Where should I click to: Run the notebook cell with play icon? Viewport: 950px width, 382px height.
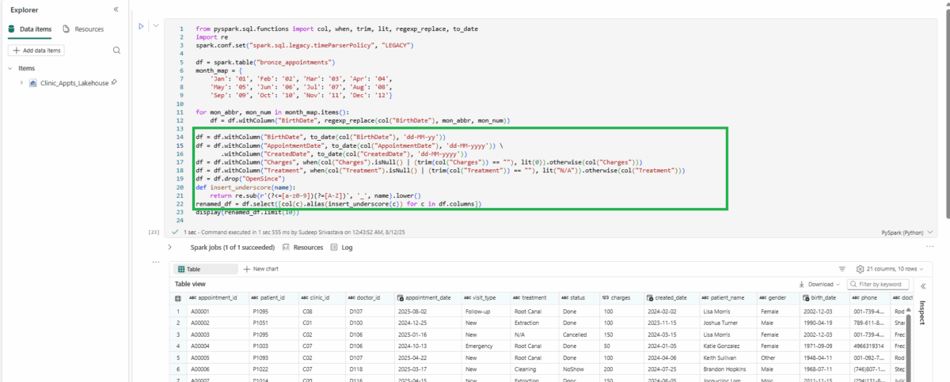[x=141, y=26]
